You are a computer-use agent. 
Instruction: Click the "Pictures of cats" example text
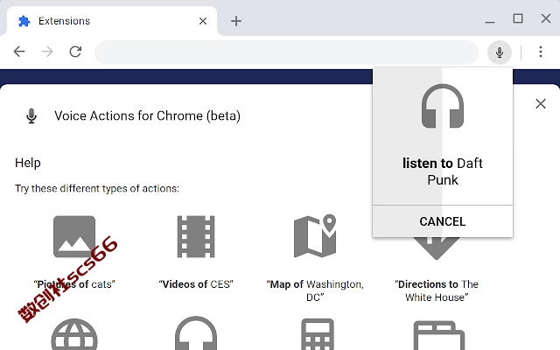coord(74,284)
